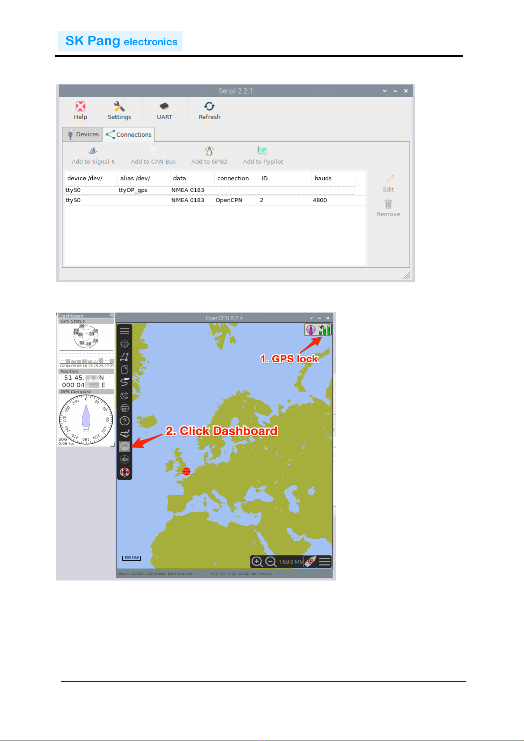The width and height of the screenshot is (524, 741).
Task: Switch to the Devices tab
Action: (x=83, y=135)
